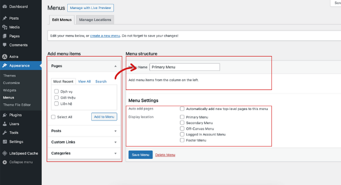Image resolution: width=341 pixels, height=185 pixels.
Task: Click the Appearance paintbrush icon
Action: 5,65
